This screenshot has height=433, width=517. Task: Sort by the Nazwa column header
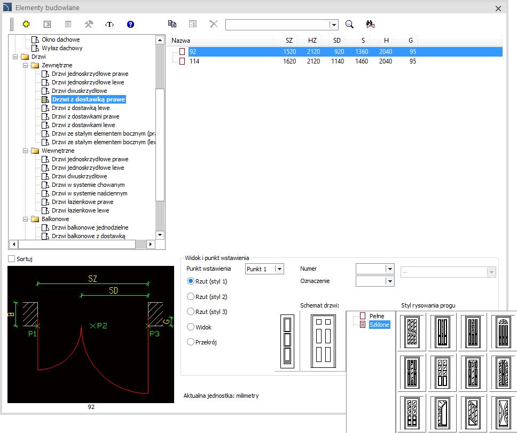tap(220, 40)
